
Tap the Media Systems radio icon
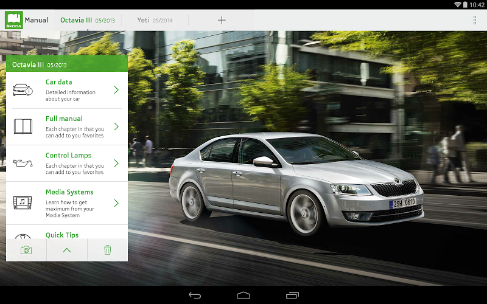[x=23, y=203]
